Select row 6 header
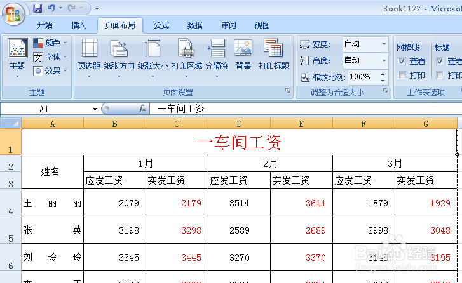 pyautogui.click(x=11, y=257)
